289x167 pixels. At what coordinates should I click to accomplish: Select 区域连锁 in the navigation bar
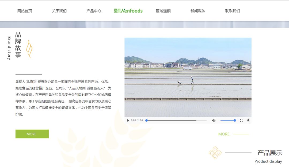163,11
